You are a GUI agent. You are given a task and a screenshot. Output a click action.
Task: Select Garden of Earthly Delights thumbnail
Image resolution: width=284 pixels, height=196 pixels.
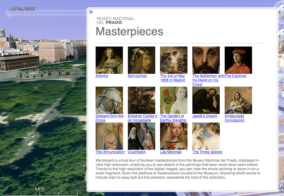point(174,100)
